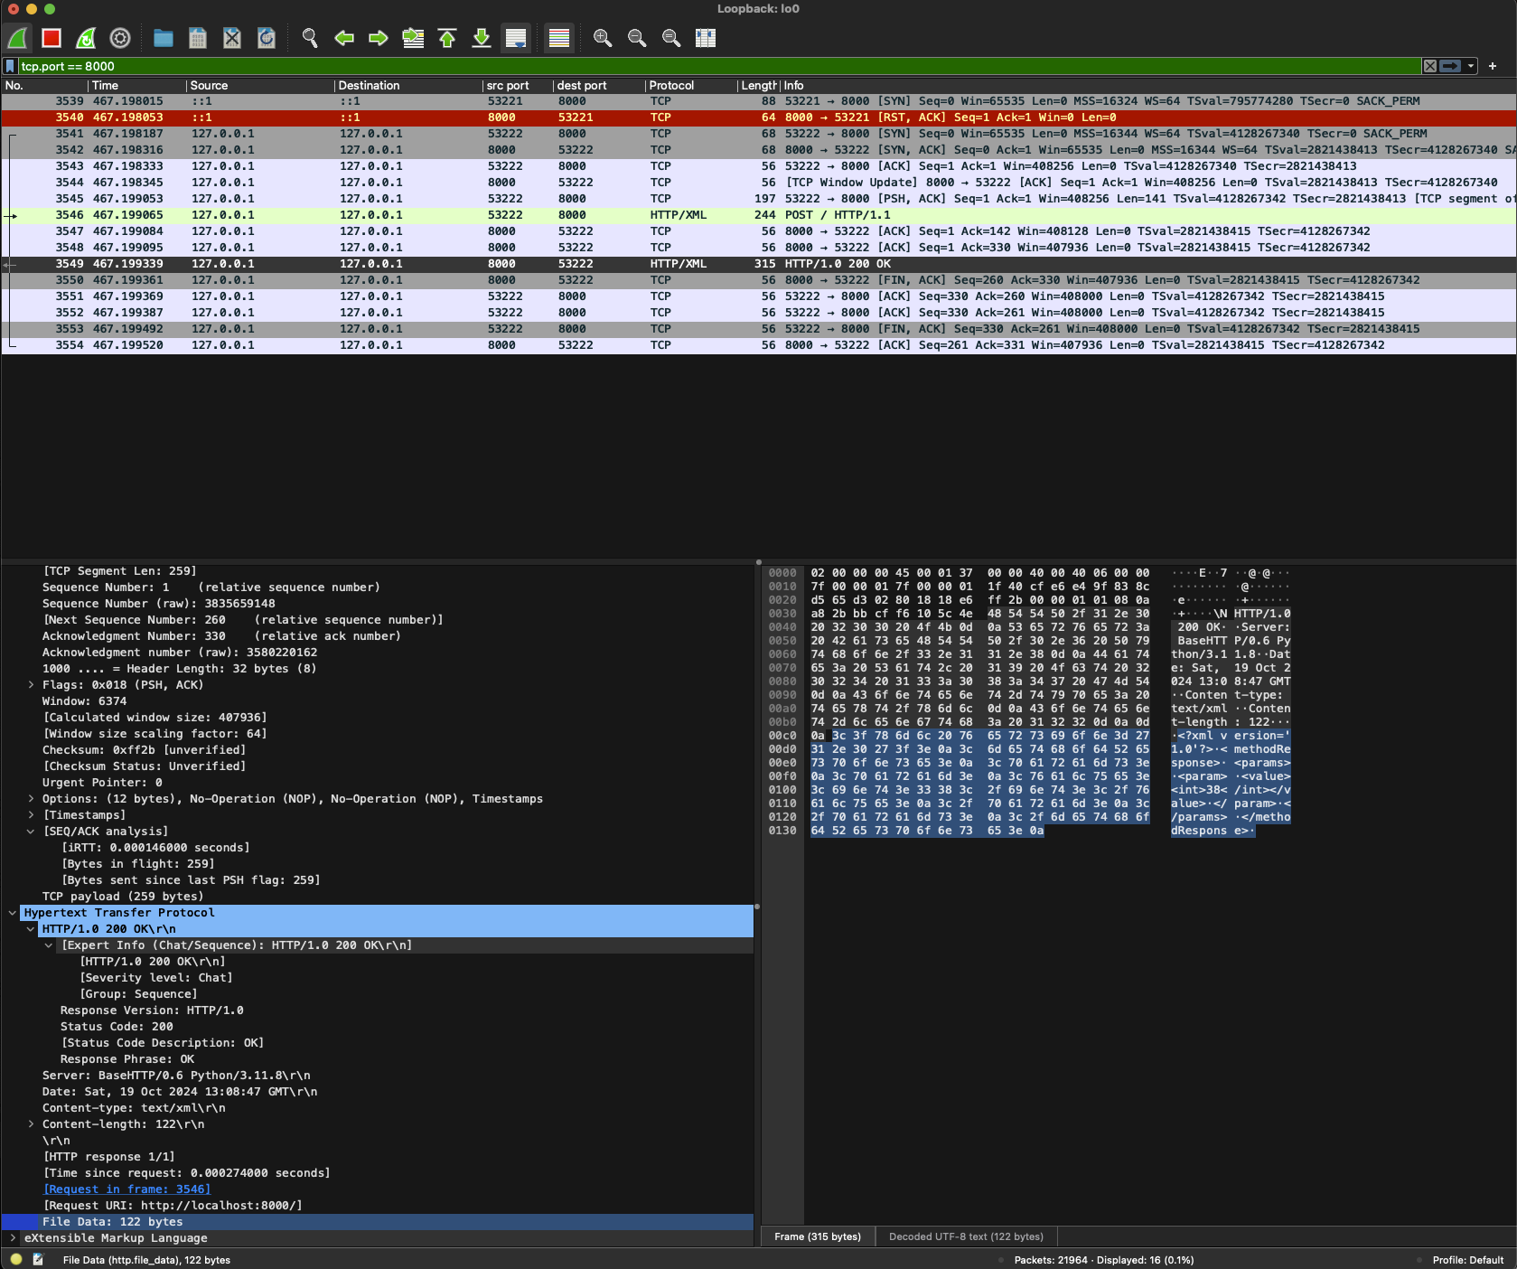Screen dimensions: 1517x1269
Task: Click the filter bookmark icon
Action: tap(10, 66)
